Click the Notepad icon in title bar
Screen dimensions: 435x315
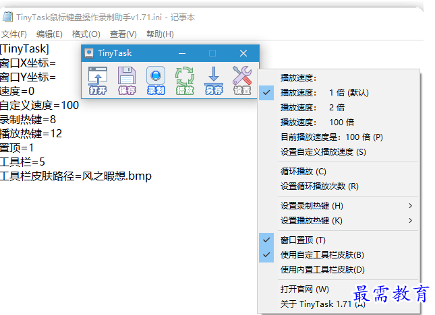[x=7, y=17]
